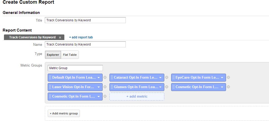Screen dimensions: 269x121
Task: Open the Laser Vision Opt-In metric dropdown
Action: pos(99,87)
